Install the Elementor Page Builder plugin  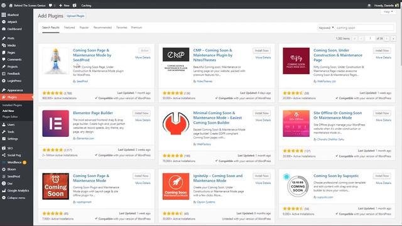click(x=141, y=113)
